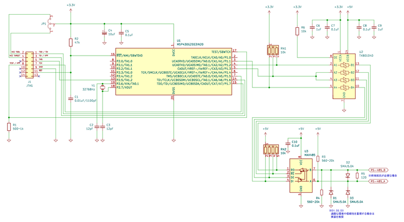Select the D1 SMAJ5.0A diode
Screen dimensions: 404x222
point(331,192)
